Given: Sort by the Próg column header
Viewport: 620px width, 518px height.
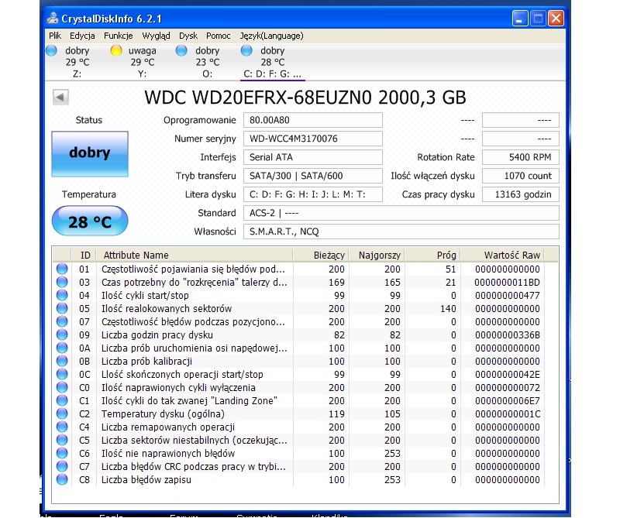Looking at the screenshot, I should pyautogui.click(x=432, y=256).
